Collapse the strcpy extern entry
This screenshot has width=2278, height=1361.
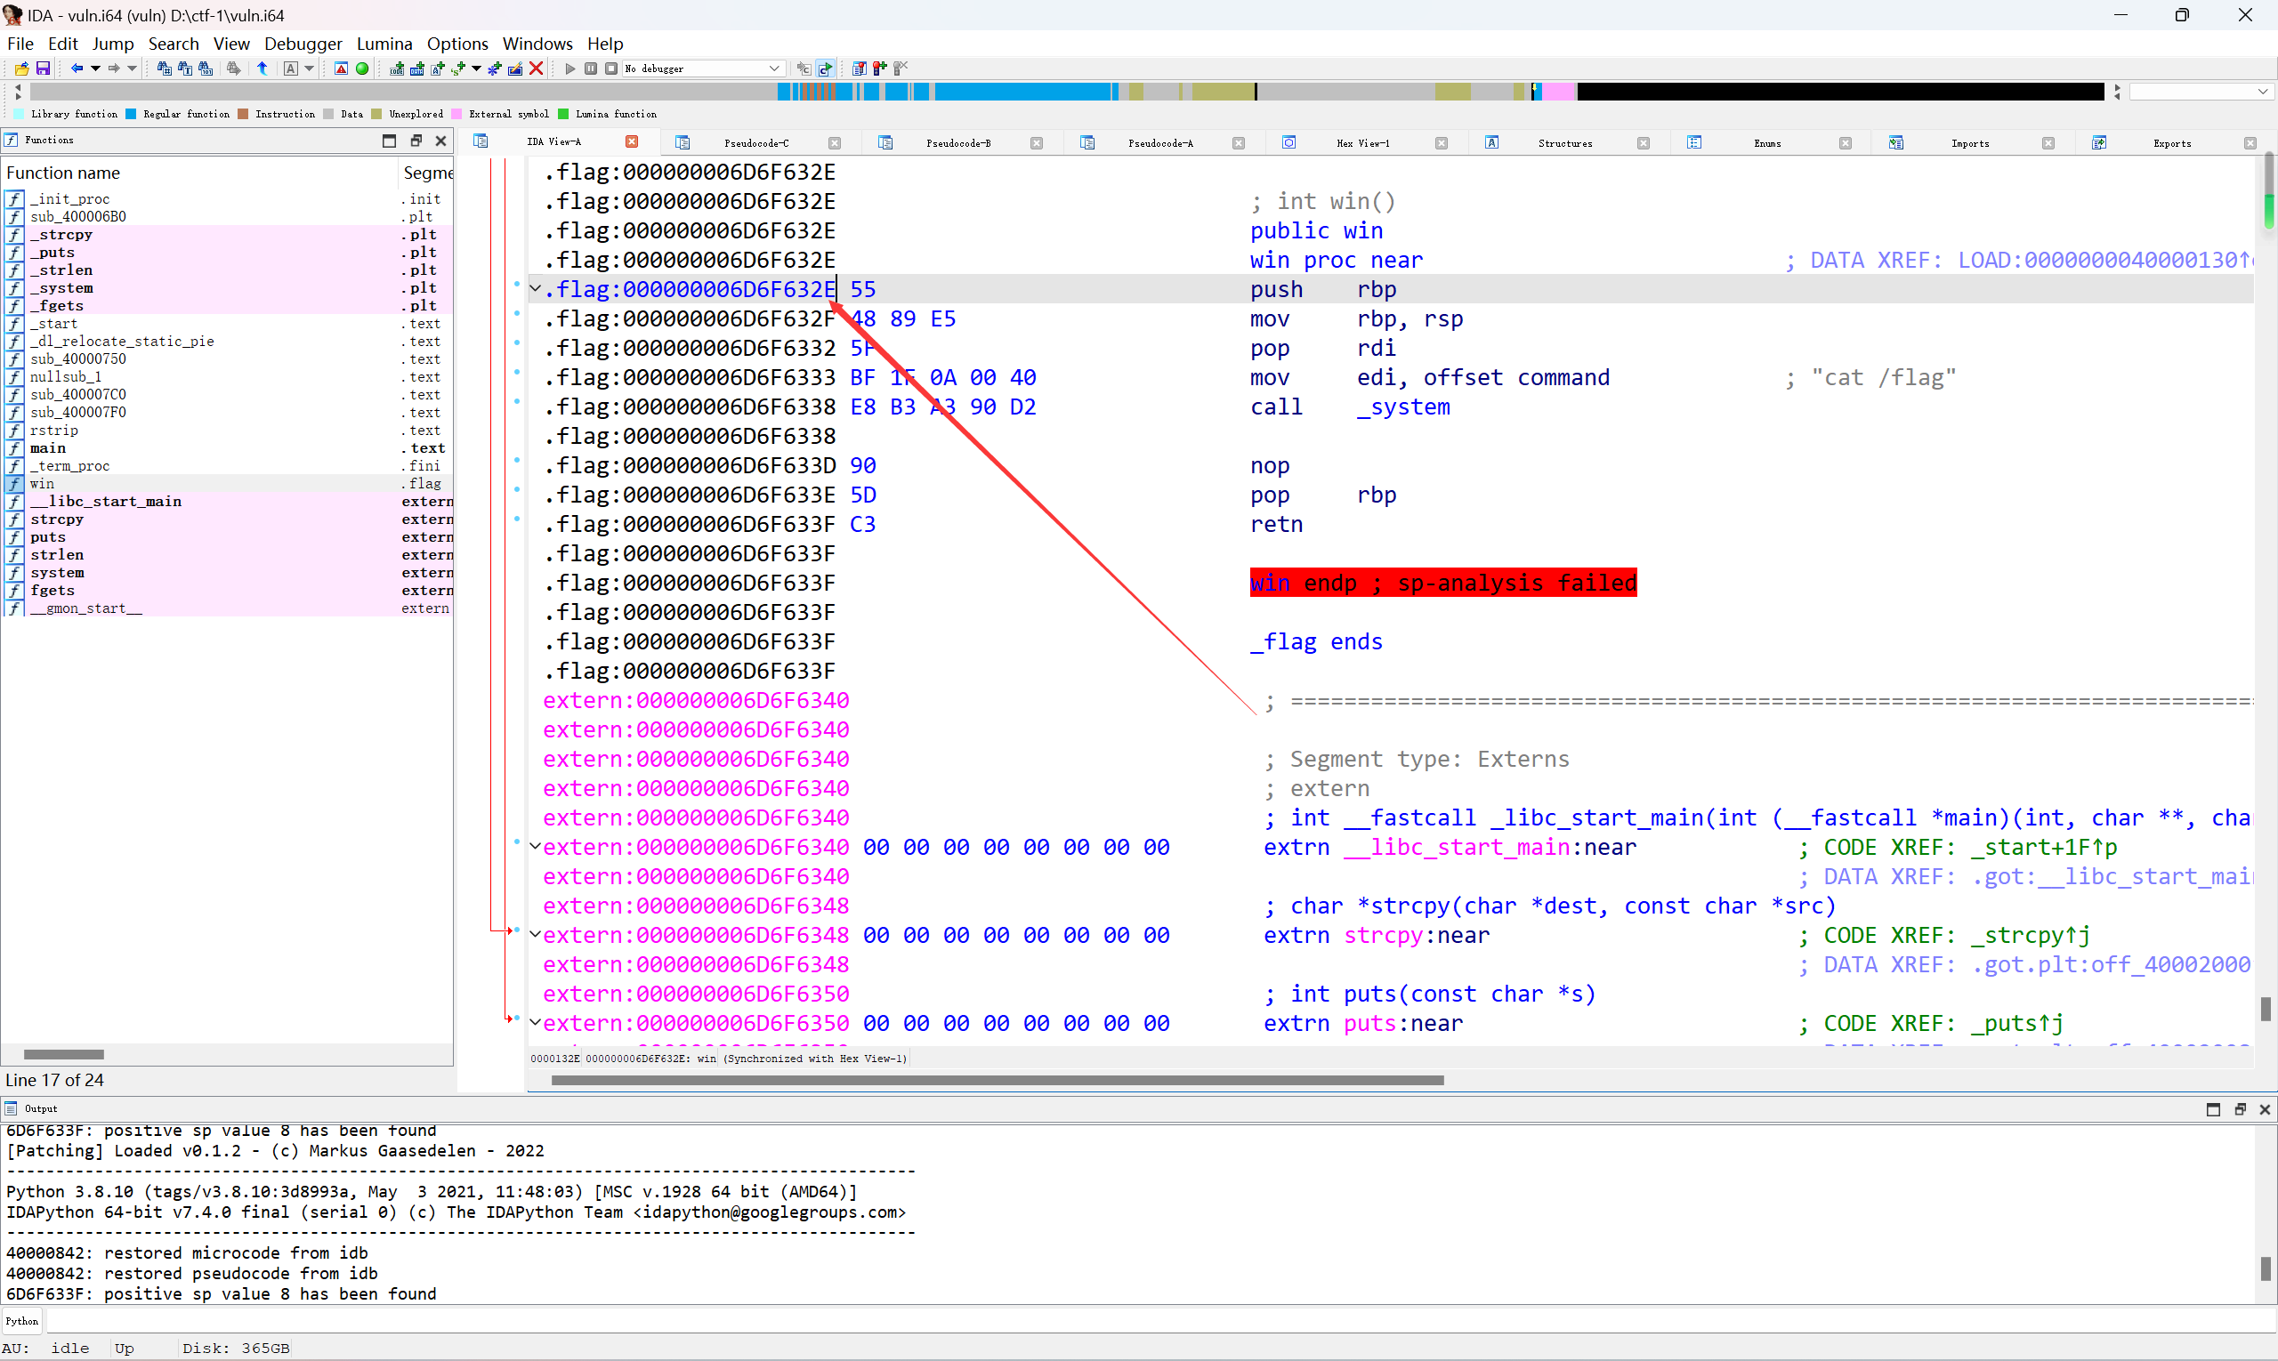pyautogui.click(x=535, y=935)
